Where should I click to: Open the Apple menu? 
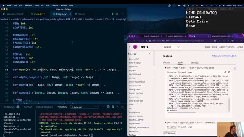click(x=3, y=6)
